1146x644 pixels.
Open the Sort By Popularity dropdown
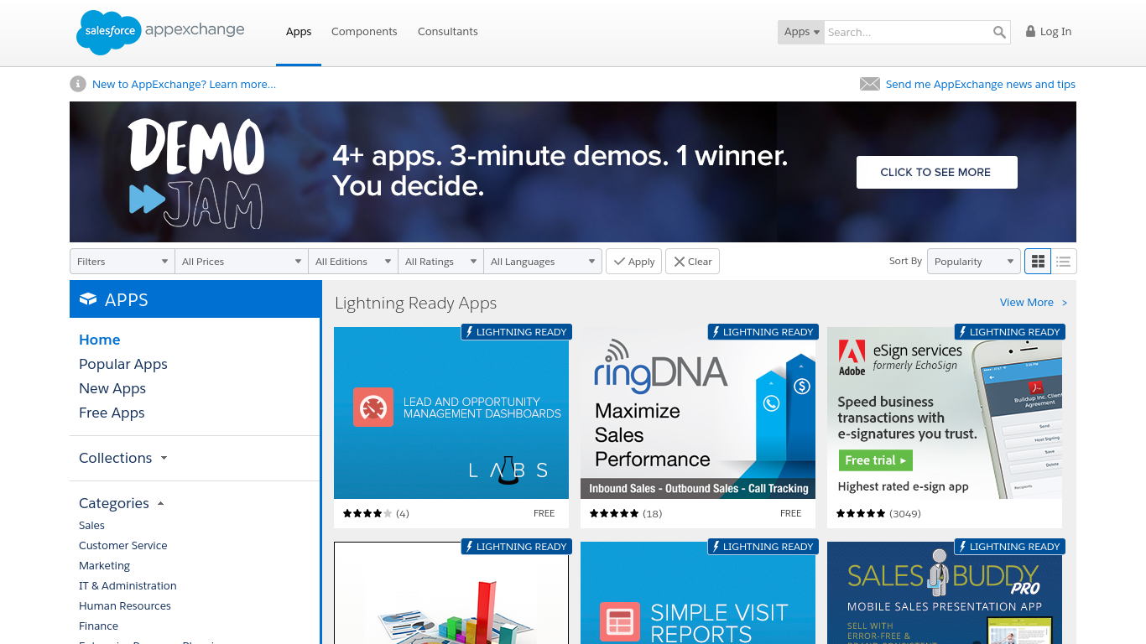[974, 262]
